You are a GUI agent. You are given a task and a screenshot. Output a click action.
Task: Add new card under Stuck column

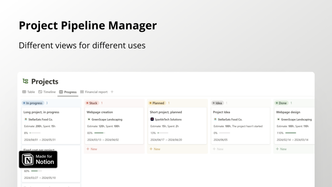[92, 149]
